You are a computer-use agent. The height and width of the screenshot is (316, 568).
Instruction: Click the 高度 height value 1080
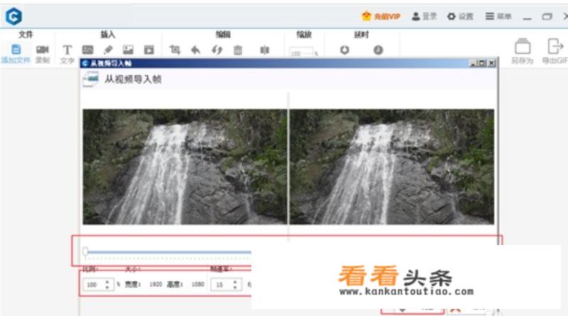(198, 285)
